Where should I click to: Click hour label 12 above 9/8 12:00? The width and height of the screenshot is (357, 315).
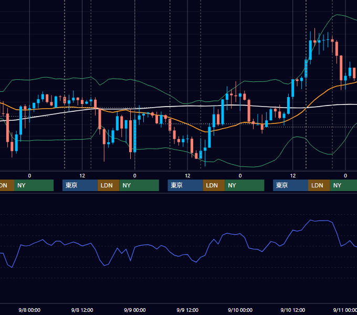82,176
